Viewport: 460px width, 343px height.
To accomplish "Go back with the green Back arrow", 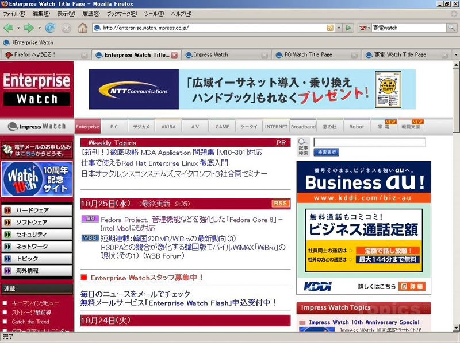I will pos(8,28).
